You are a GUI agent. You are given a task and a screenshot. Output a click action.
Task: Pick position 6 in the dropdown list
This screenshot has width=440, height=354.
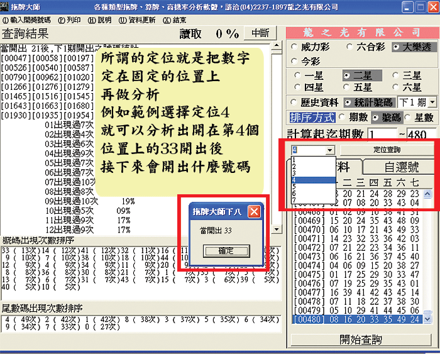[314, 193]
